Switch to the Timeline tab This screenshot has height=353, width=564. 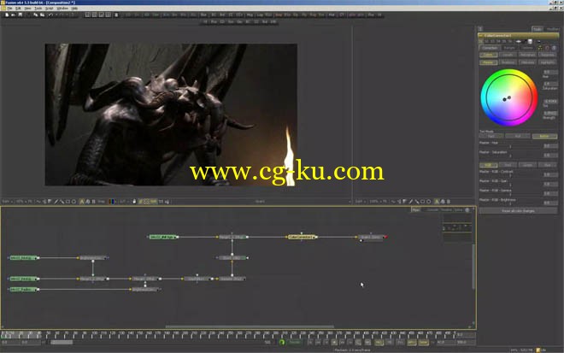[446, 209]
